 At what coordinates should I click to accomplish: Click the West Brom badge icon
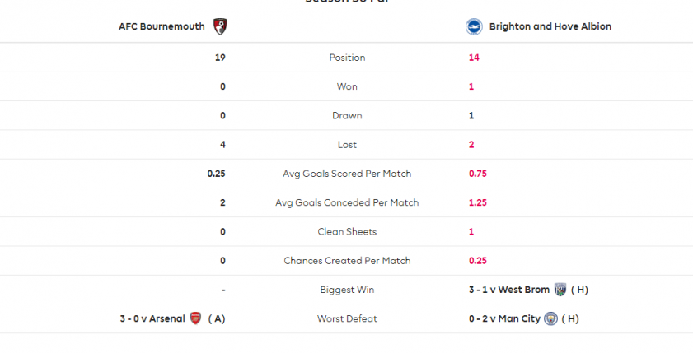[x=560, y=290]
